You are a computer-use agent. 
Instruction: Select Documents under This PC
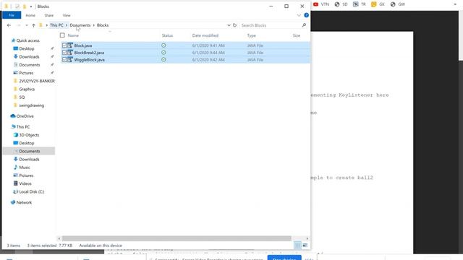pyautogui.click(x=29, y=151)
